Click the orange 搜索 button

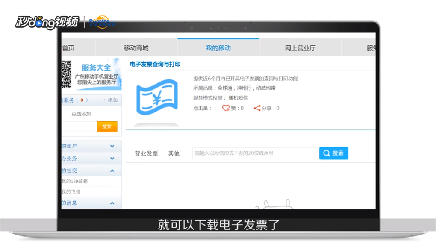(107, 127)
